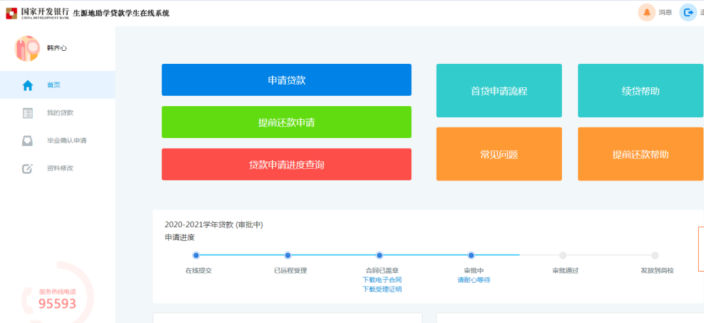Open the 首贷申请流程 tile

499,91
